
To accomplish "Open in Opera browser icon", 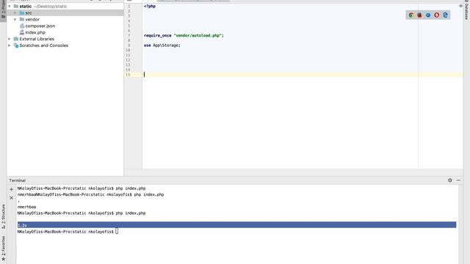I will tap(437, 15).
